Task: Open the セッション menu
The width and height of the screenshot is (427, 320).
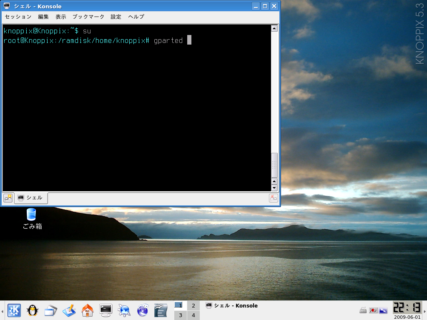Action: tap(18, 17)
